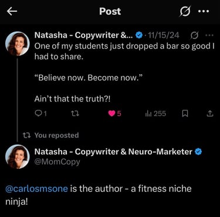
Task: Tap the Grok icon in the header
Action: point(185,11)
